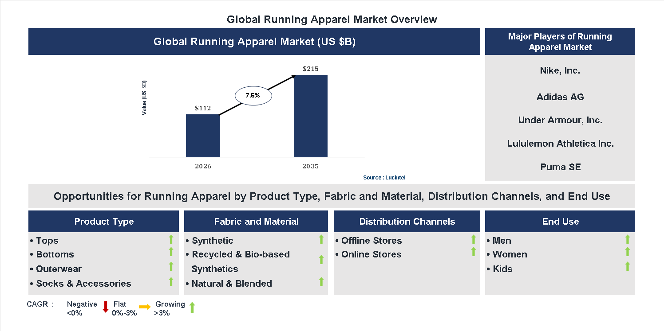Click the yellow Flat CAGR arrow icon
Viewport: 664px width, 331px height.
pos(144,307)
